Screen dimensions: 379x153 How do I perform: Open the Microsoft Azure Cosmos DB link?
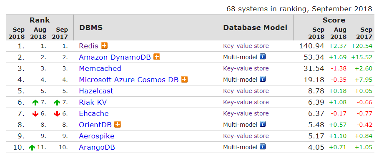coord(128,80)
